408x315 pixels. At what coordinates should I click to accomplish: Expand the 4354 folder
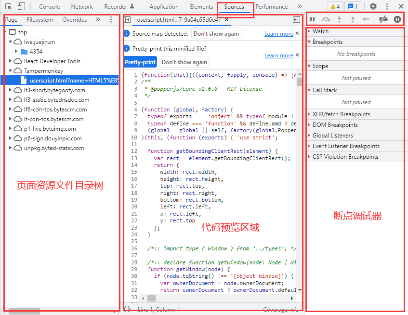pyautogui.click(x=16, y=51)
